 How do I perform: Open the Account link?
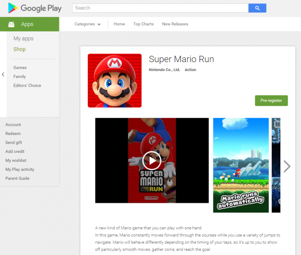[x=13, y=125]
